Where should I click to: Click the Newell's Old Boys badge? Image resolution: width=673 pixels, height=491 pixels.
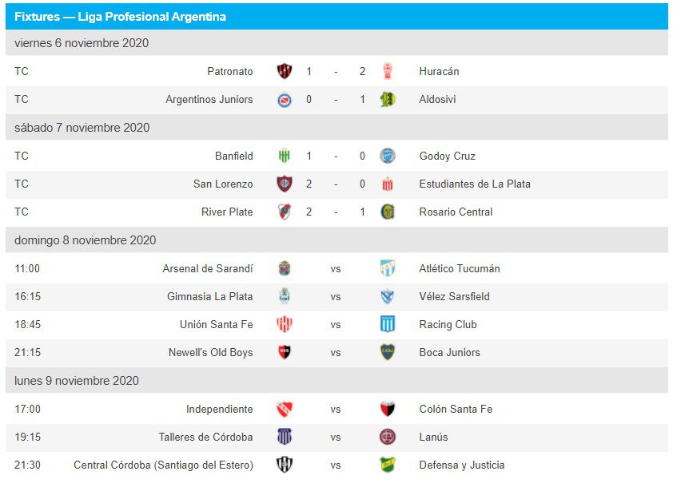[x=284, y=352]
